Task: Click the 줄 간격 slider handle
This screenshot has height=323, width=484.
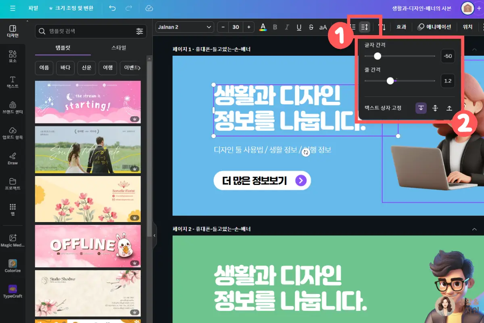Action: (390, 81)
